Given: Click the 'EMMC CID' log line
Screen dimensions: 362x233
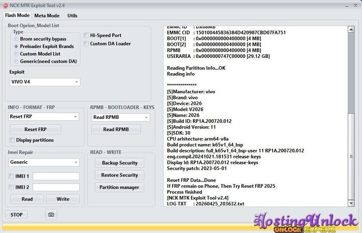Looking at the screenshot, I should [226, 33].
